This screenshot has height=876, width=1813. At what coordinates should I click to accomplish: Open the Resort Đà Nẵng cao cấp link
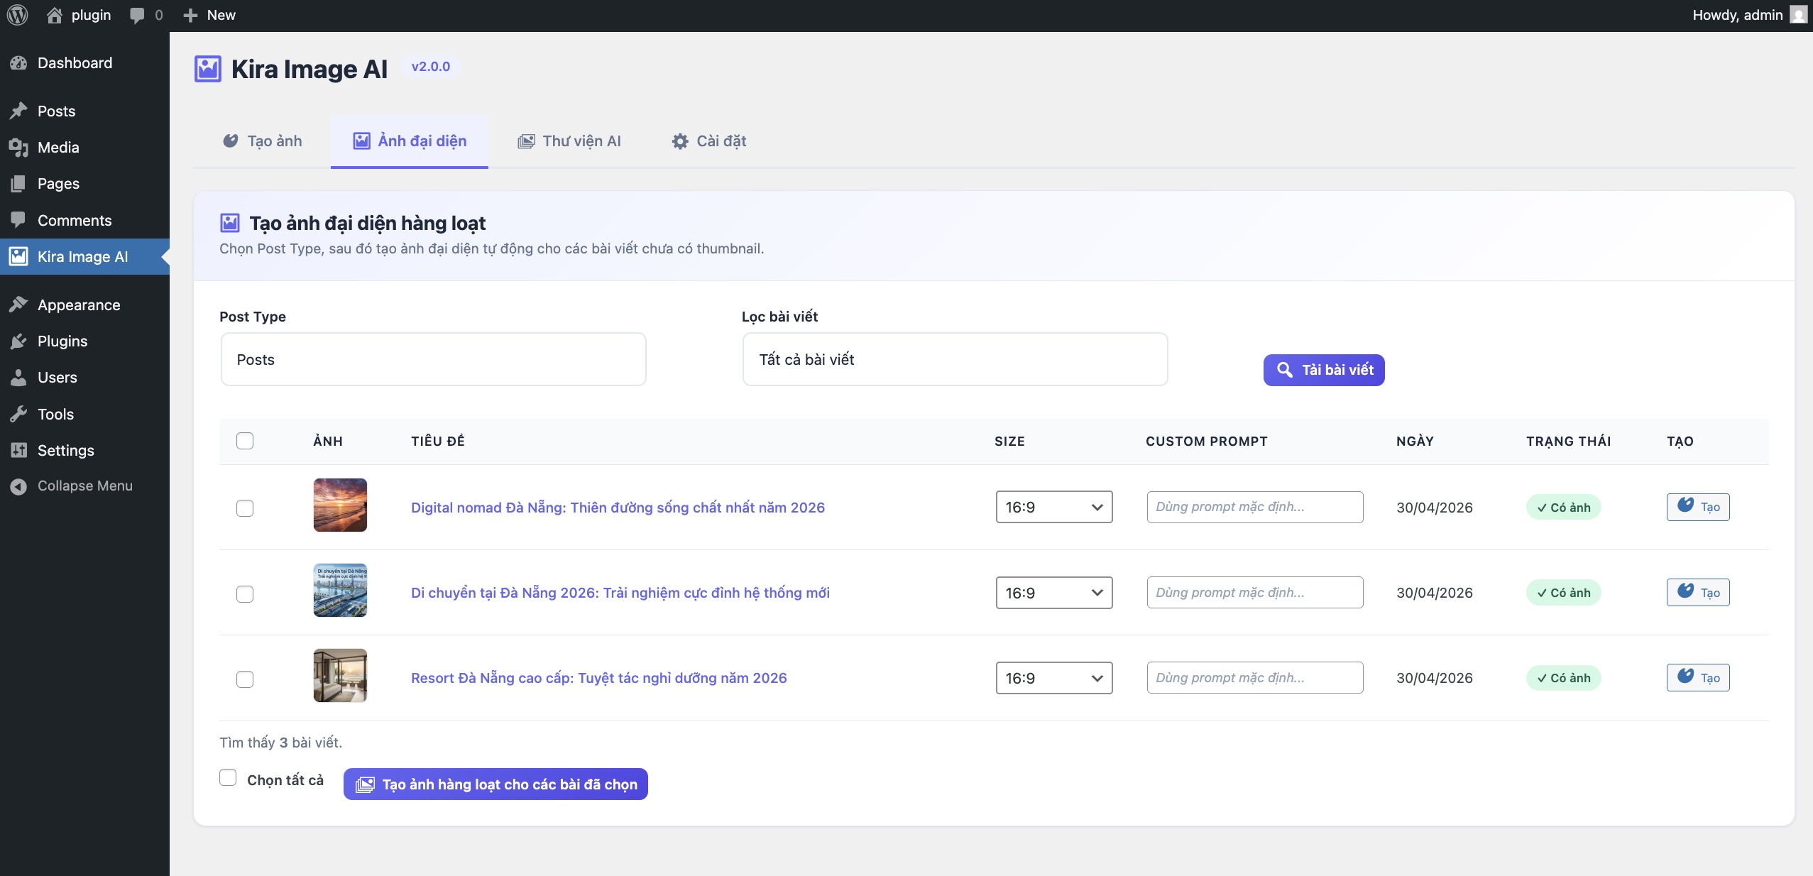599,678
